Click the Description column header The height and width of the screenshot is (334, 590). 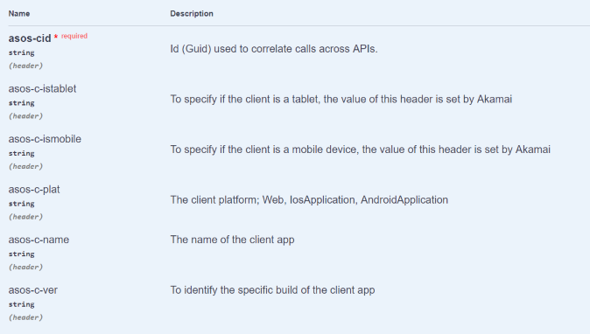(x=192, y=13)
